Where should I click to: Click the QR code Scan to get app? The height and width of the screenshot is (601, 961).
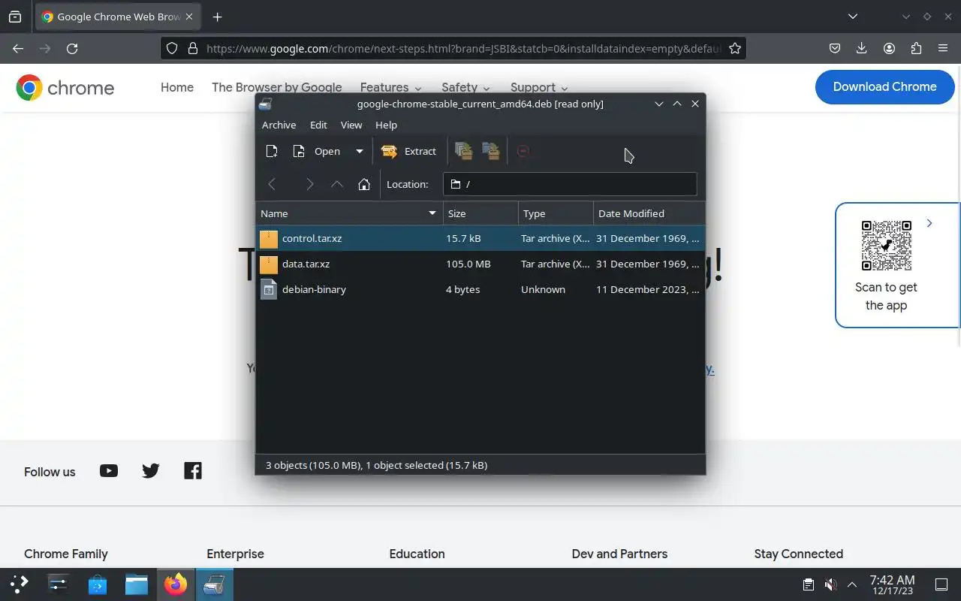coord(886,246)
